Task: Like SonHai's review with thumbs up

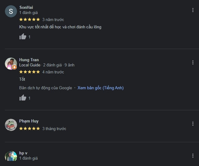Action: coord(23,37)
